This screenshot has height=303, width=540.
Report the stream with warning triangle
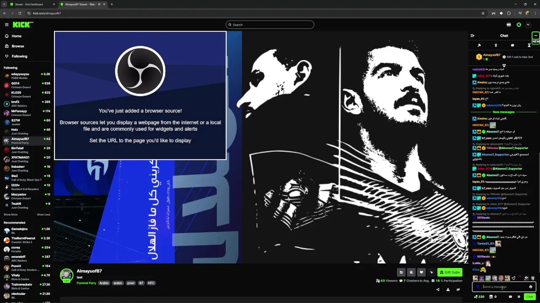448,290
